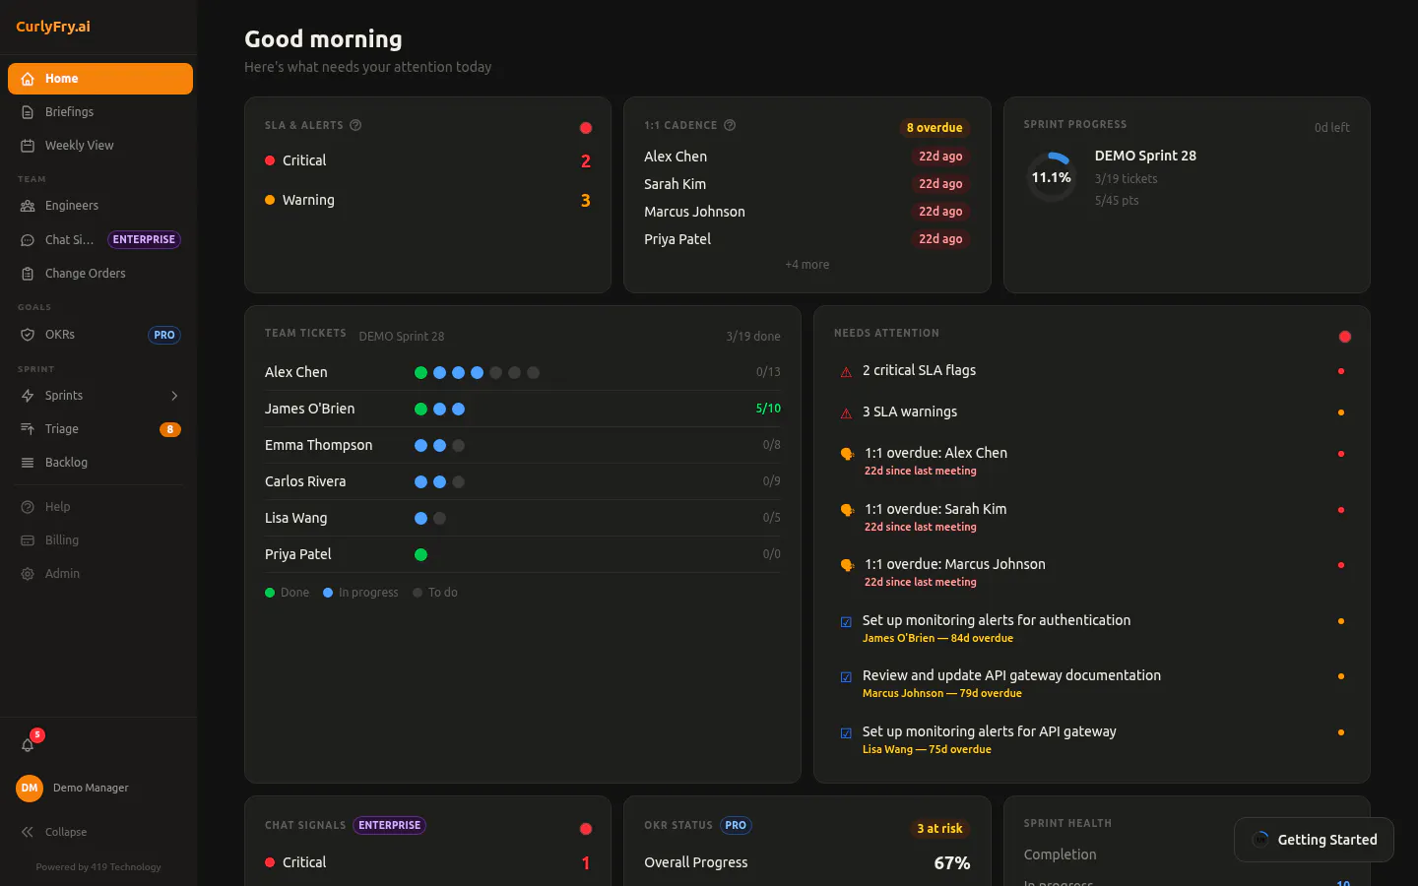The image size is (1418, 886).
Task: Click warning triangle beside 2 critical SLA flags
Action: click(x=846, y=372)
